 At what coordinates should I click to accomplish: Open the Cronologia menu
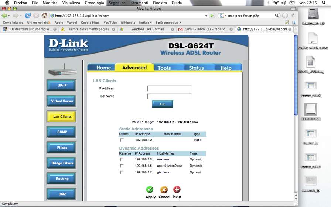[94, 3]
